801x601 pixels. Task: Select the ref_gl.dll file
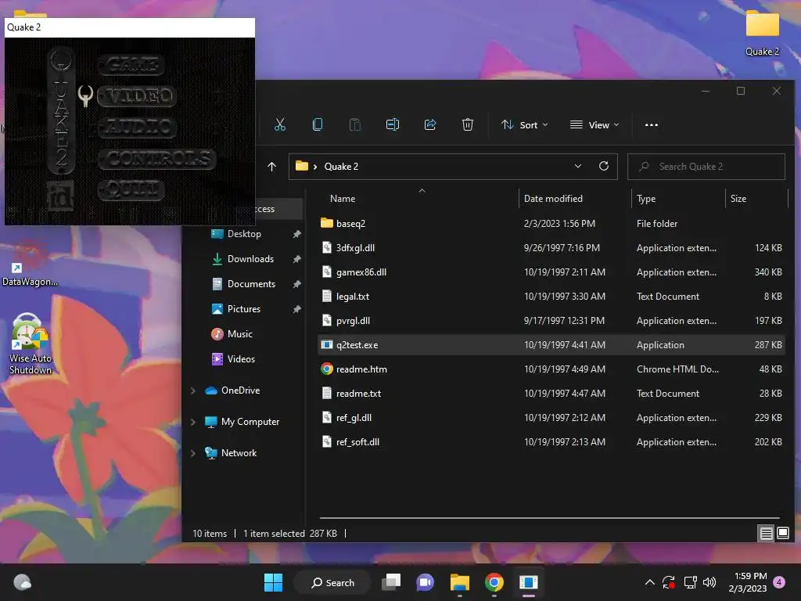[551, 418]
